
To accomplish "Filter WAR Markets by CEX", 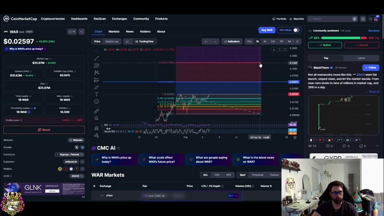I will pos(217,175).
